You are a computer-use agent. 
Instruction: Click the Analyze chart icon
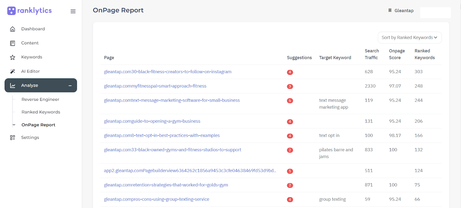pyautogui.click(x=12, y=85)
